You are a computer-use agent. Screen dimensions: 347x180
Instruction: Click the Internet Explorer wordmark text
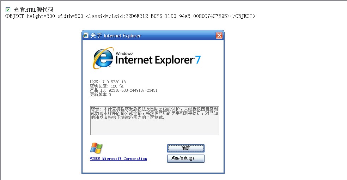tap(155, 60)
